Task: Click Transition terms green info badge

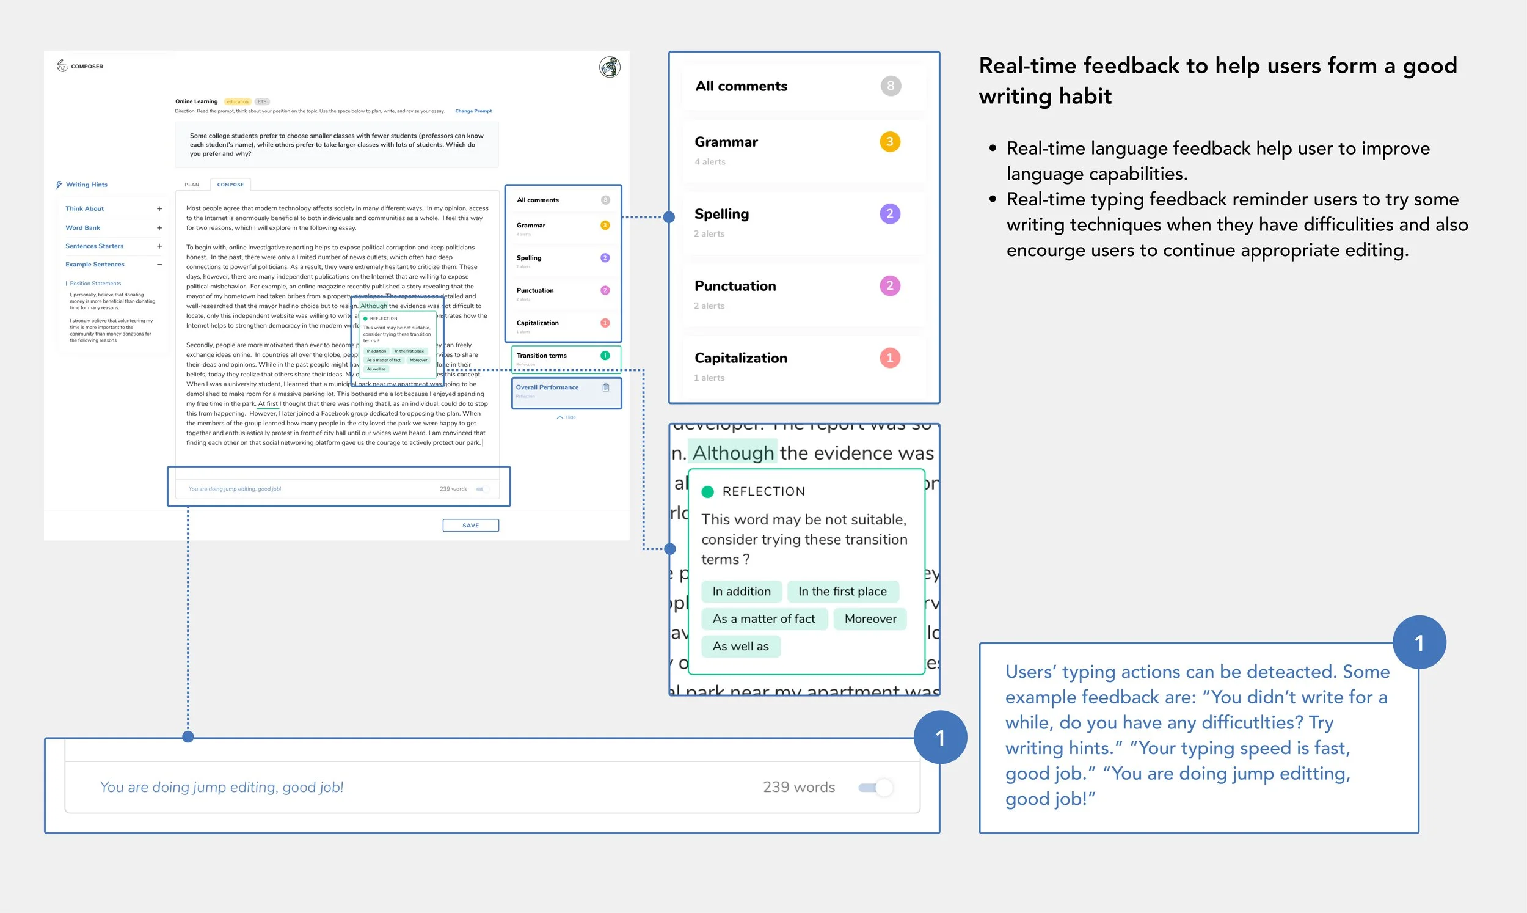Action: pyautogui.click(x=605, y=356)
